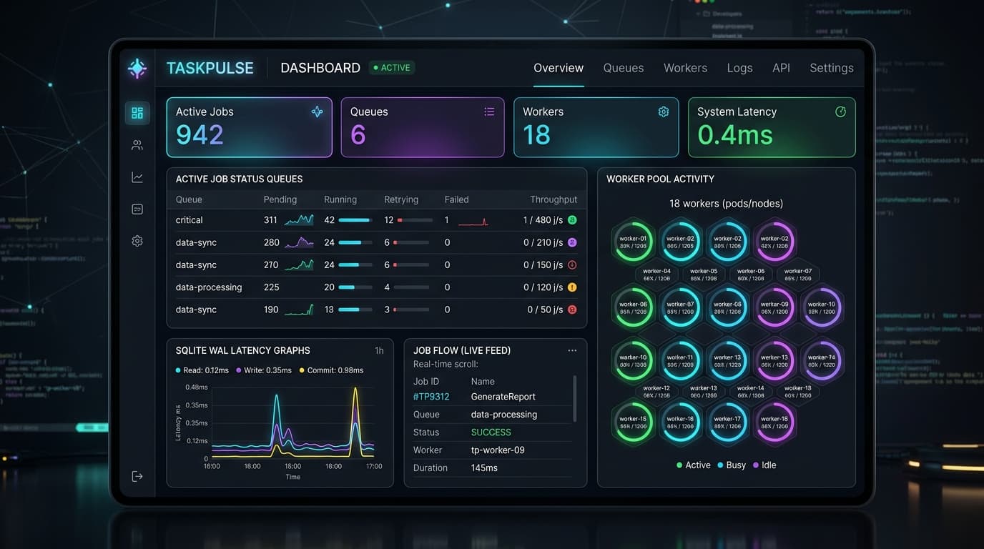The image size is (984, 549).
Task: Toggle Idle workers in the pool legend
Action: click(x=764, y=465)
